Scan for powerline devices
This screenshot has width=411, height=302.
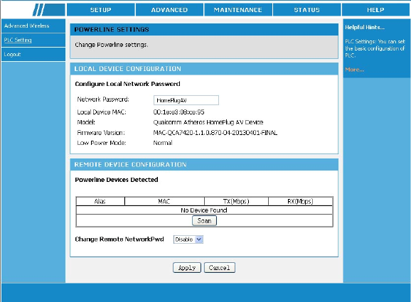(x=204, y=220)
